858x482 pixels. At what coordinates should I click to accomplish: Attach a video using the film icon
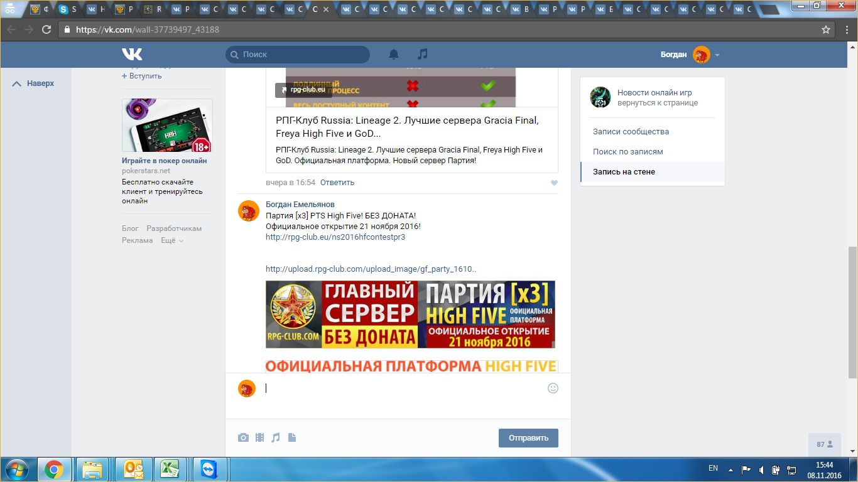[x=259, y=437]
